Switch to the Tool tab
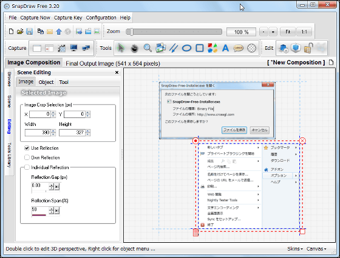 point(64,82)
